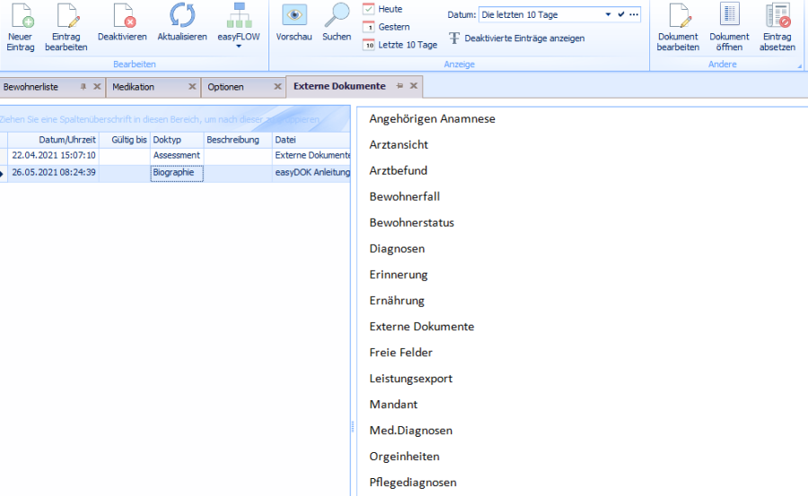808x496 pixels.
Task: Click the Eintrag absetzen icon
Action: click(x=777, y=16)
